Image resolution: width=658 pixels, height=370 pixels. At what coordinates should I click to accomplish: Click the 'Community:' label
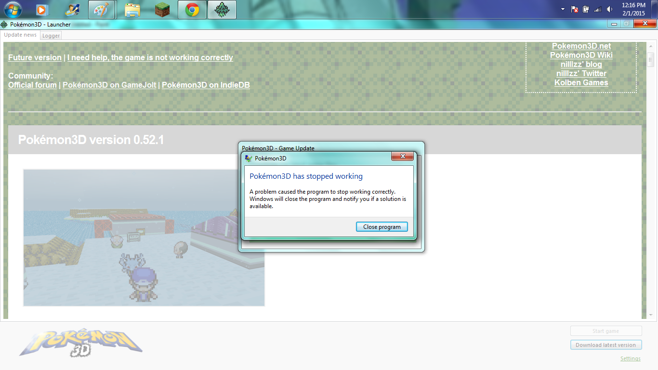[31, 76]
